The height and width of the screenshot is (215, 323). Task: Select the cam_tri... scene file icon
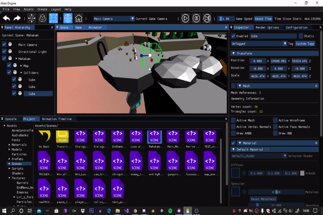pyautogui.click(x=99, y=161)
